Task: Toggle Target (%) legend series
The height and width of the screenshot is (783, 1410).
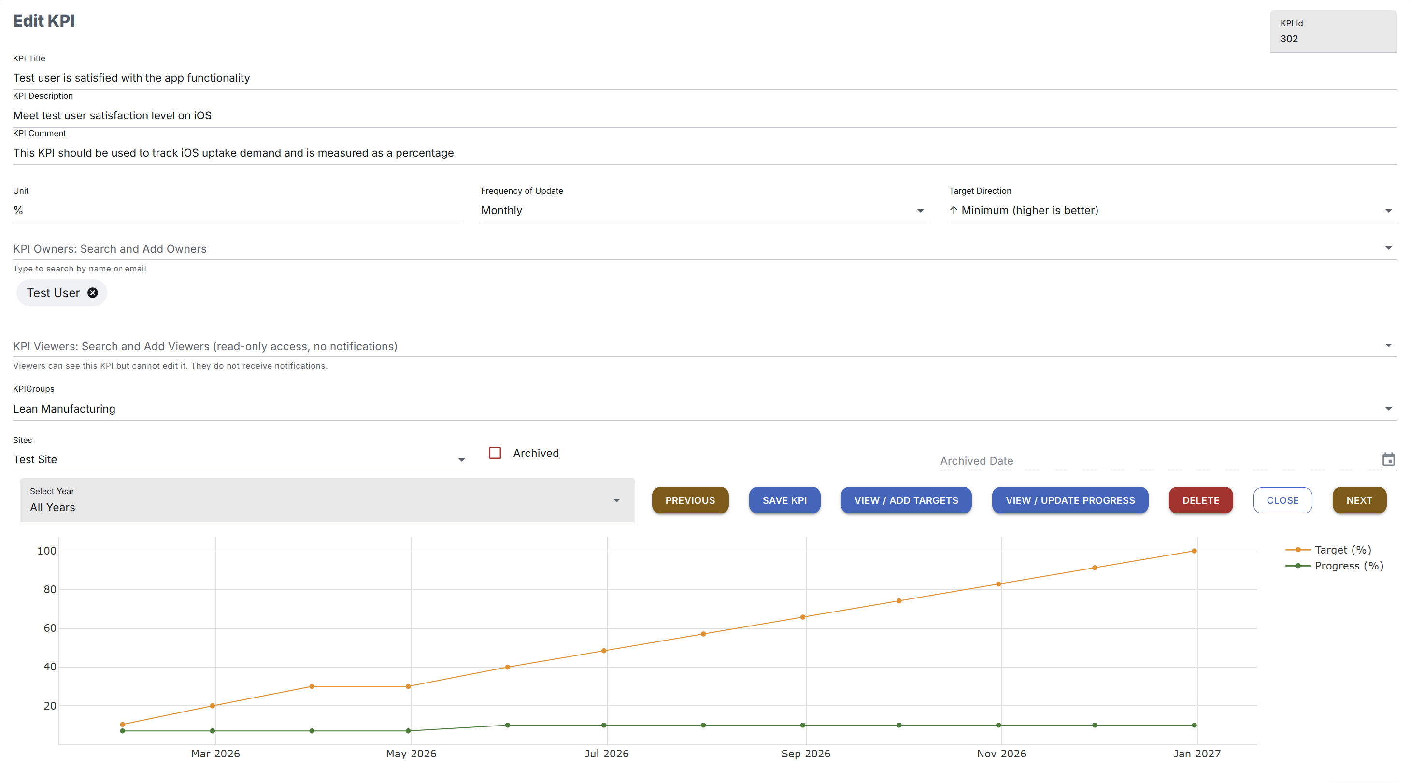Action: [1328, 549]
